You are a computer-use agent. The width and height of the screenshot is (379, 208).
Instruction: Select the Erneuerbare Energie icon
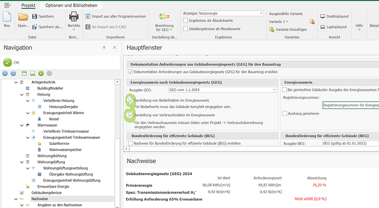pyautogui.click(x=27, y=187)
